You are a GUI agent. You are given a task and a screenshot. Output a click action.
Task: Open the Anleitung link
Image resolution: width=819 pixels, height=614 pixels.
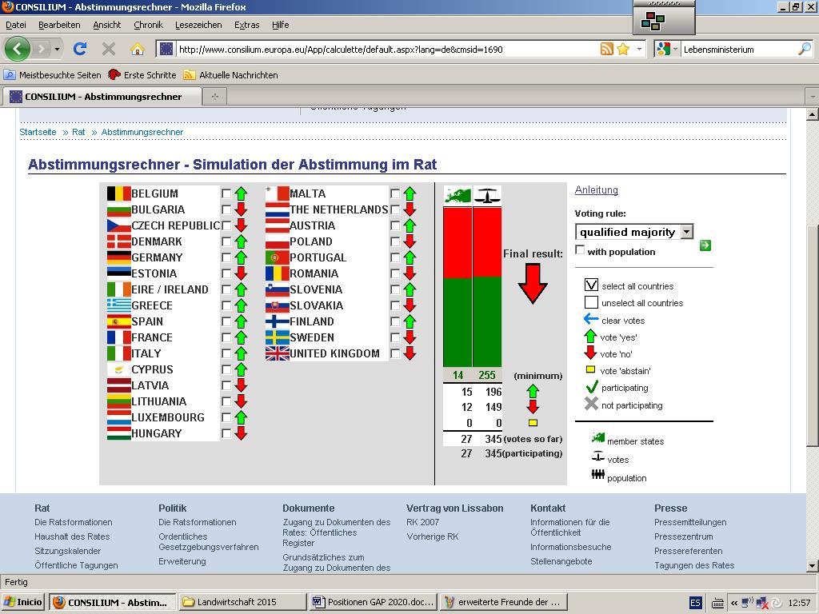click(x=596, y=190)
